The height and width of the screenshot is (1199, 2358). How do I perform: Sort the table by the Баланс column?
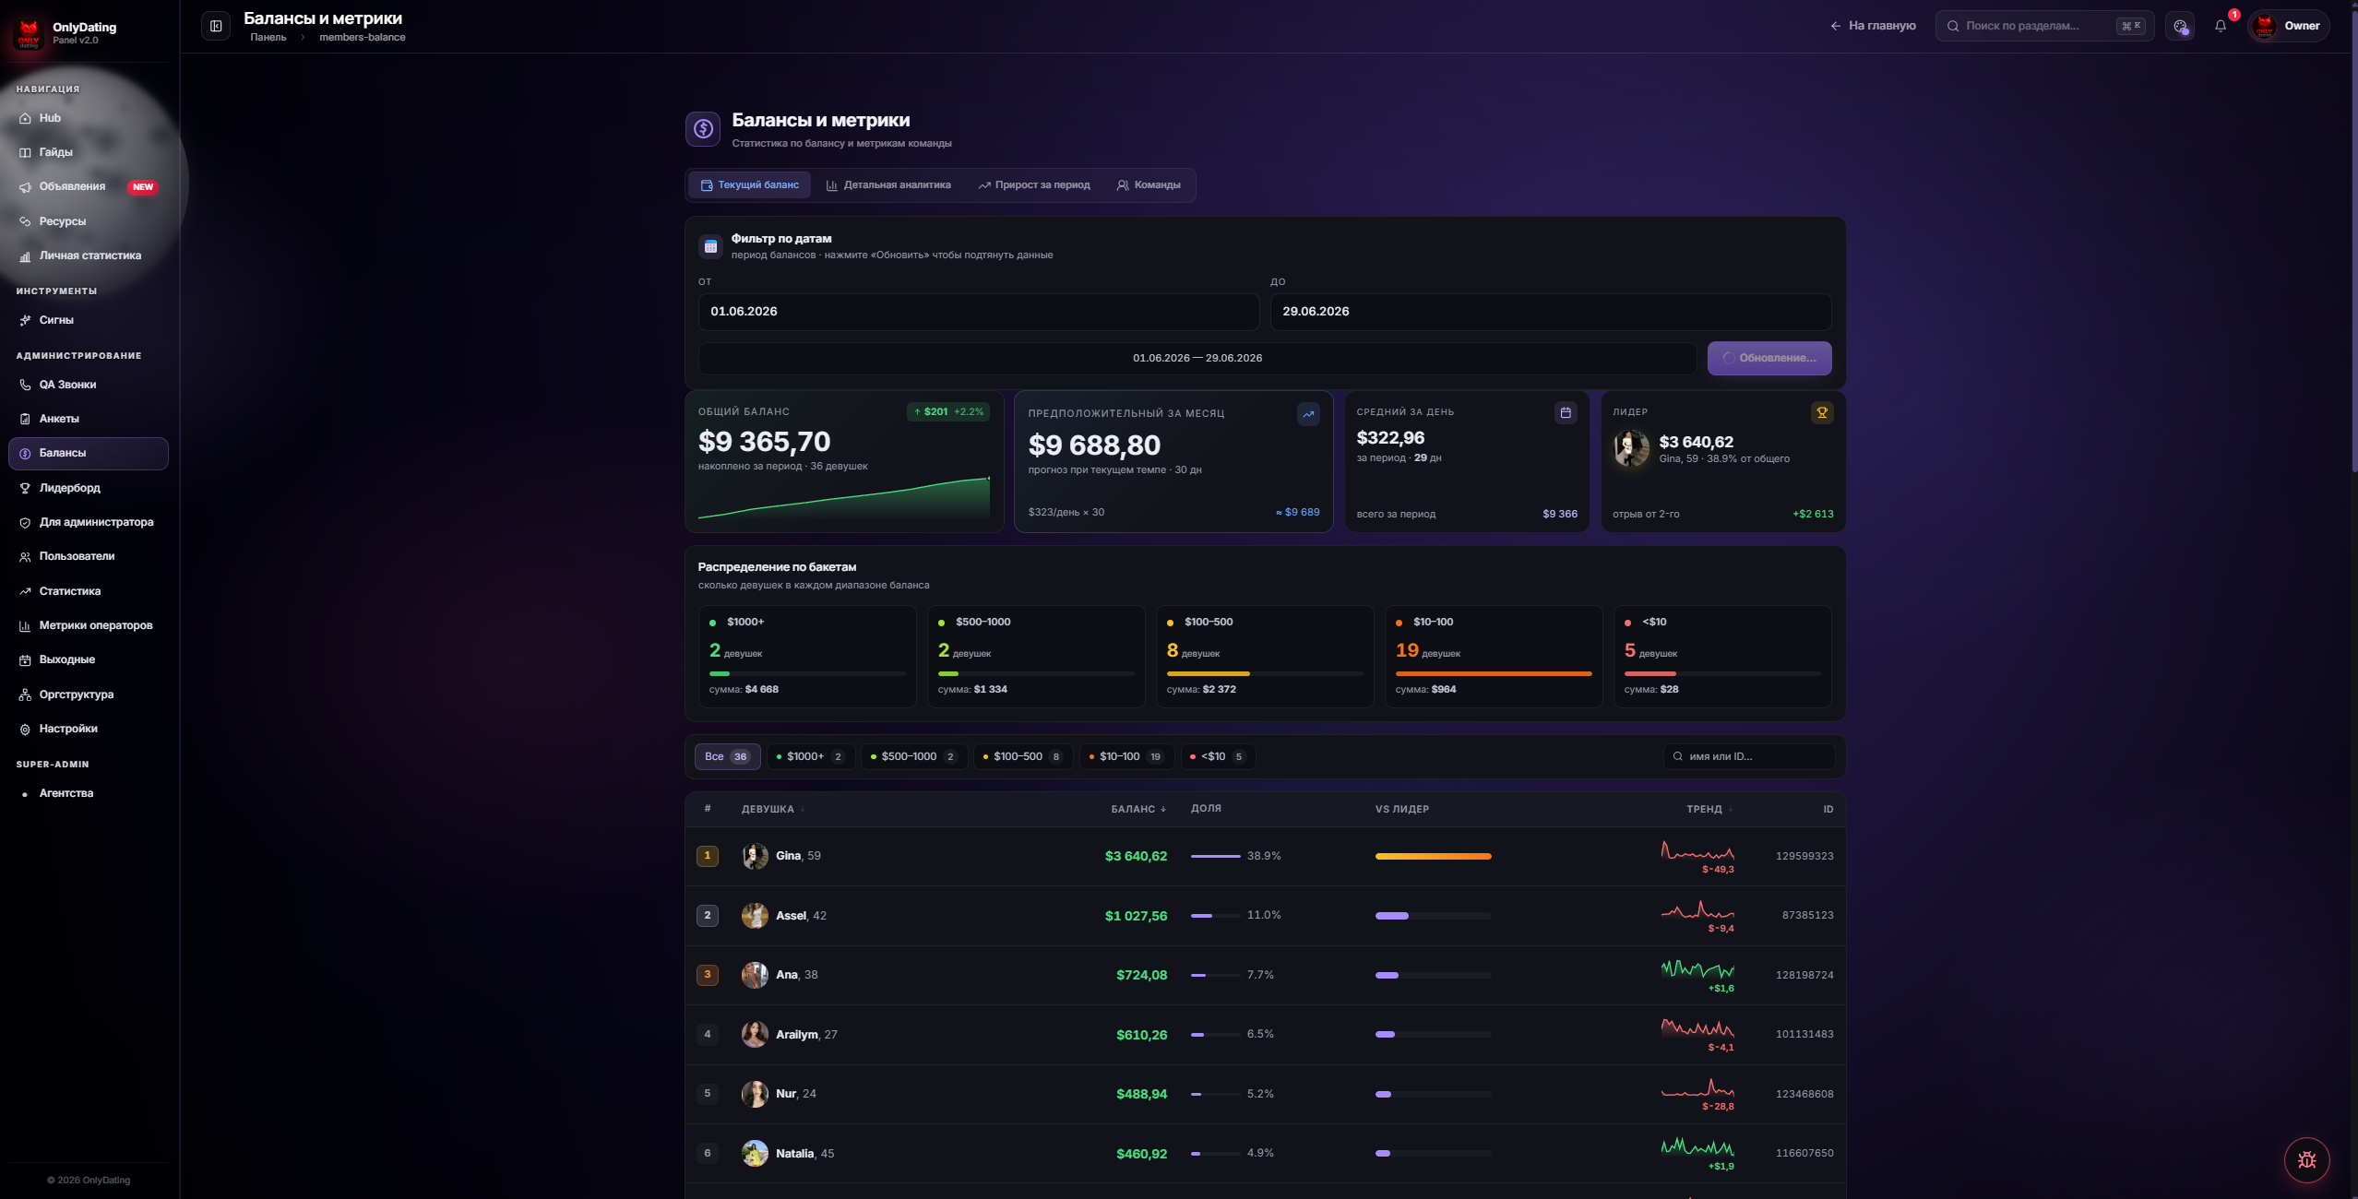coord(1138,809)
